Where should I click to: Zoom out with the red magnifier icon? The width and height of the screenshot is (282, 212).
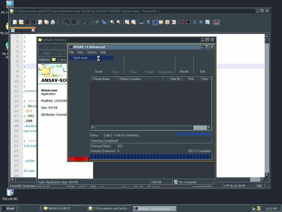pyautogui.click(x=119, y=22)
